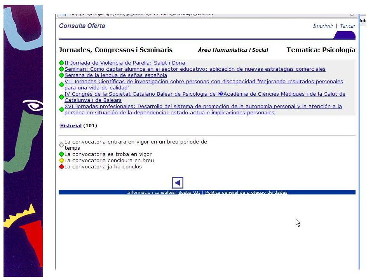Click 'La convocatoria concloura en breu' text
The height and width of the screenshot is (280, 373).
(109, 161)
